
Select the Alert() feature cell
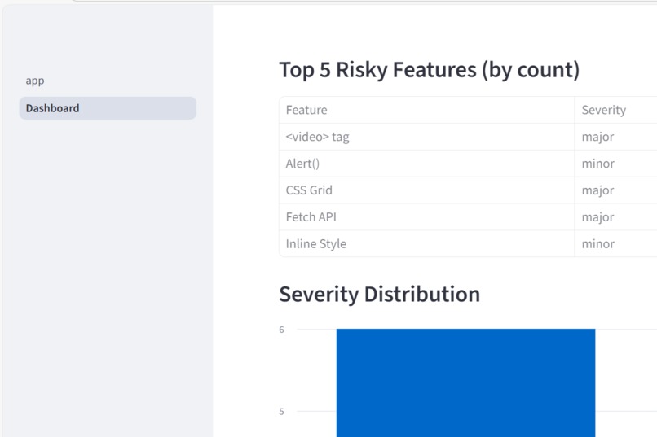426,164
